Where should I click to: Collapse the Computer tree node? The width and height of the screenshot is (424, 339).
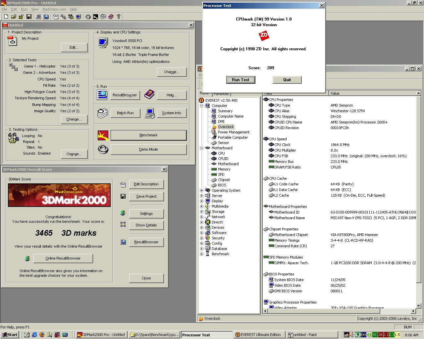201,106
